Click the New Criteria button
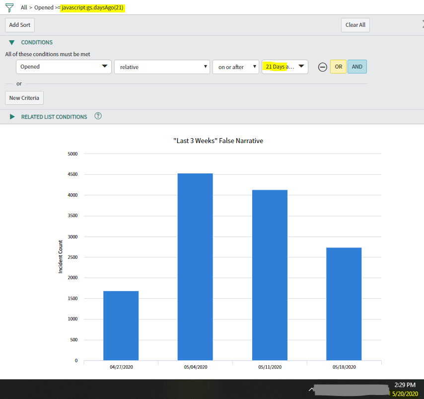The height and width of the screenshot is (399, 424). tap(24, 97)
